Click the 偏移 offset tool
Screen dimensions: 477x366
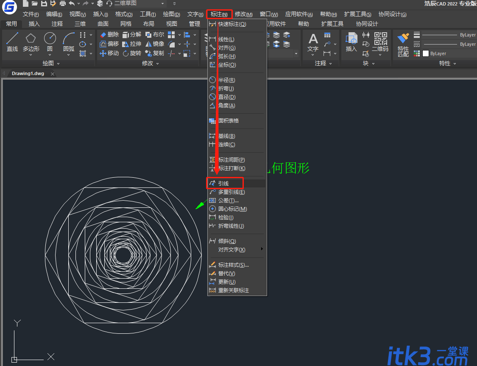pos(109,44)
